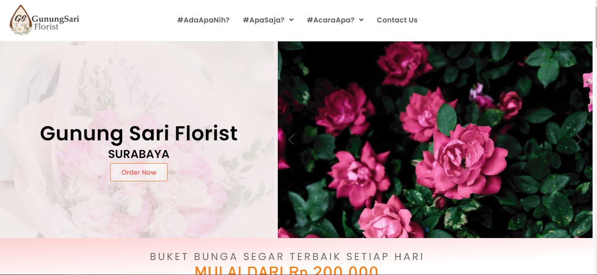Click the Mulai Dari Rp 200.000 text
The width and height of the screenshot is (597, 275).
pos(287,270)
